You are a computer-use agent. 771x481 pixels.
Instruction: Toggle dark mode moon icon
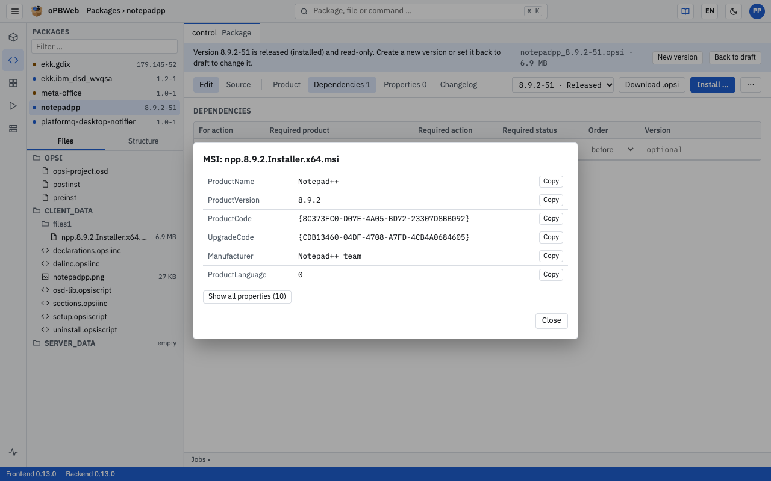pos(733,11)
